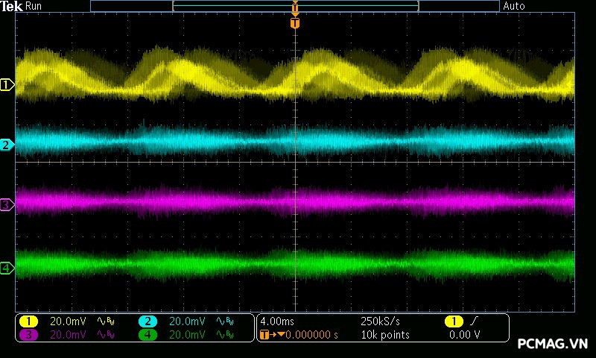Toggle the green channel 4 readout badge
The height and width of the screenshot is (358, 596).
click(148, 335)
